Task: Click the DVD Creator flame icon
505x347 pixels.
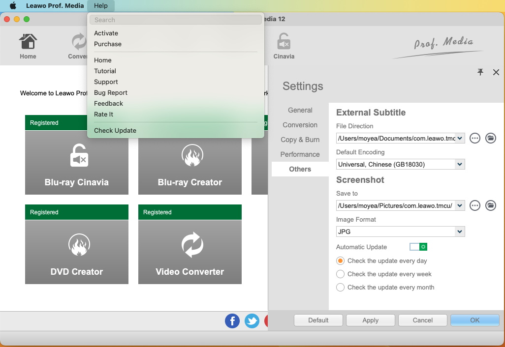Action: 79,245
